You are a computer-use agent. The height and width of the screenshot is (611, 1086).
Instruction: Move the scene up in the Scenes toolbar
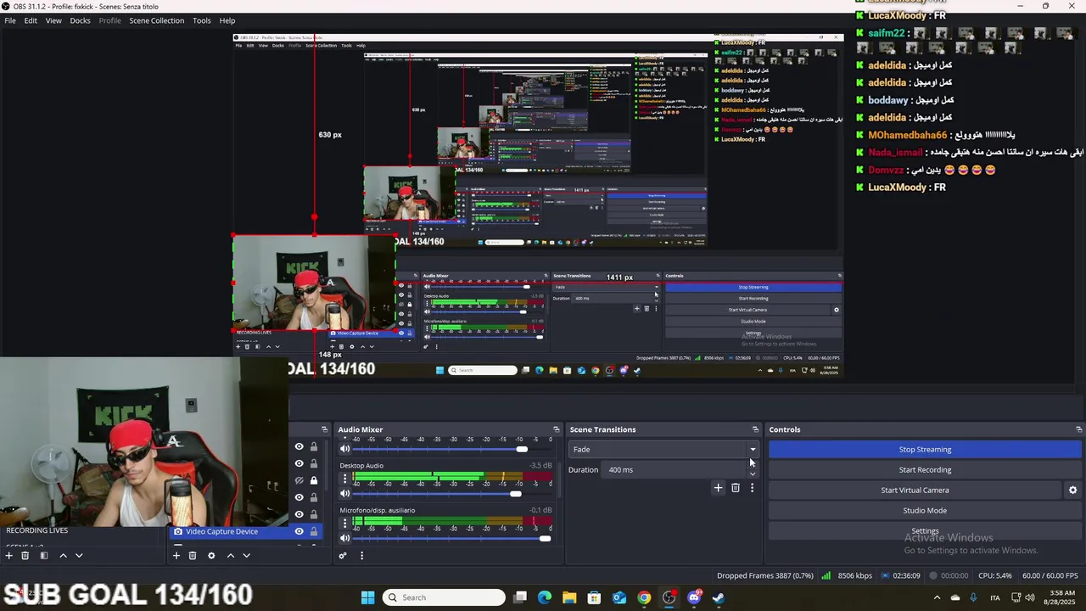[62, 556]
